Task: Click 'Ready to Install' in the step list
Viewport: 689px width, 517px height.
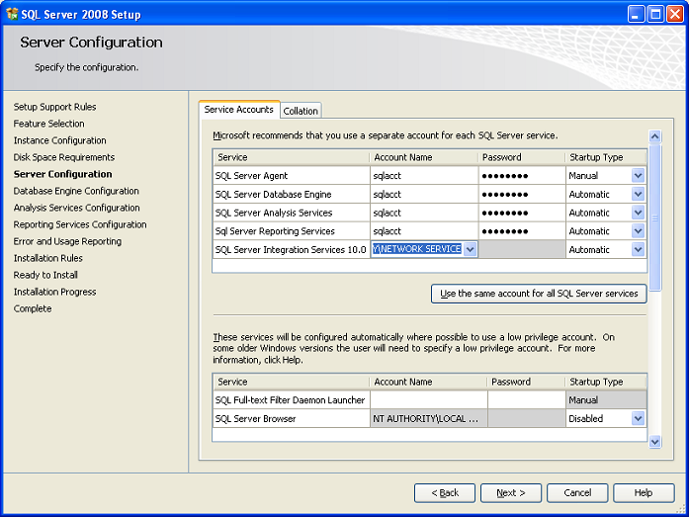Action: 45,275
